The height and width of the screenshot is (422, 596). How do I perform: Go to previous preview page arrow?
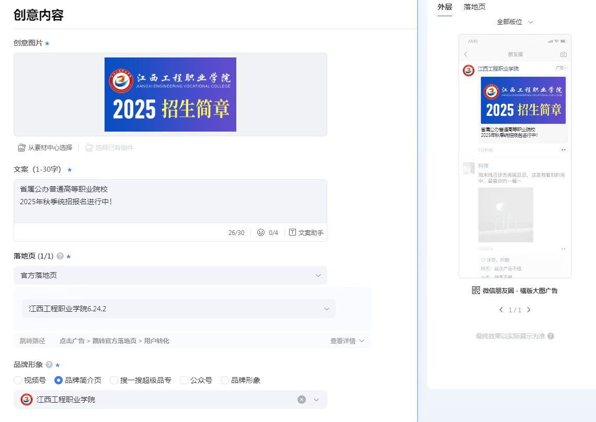pyautogui.click(x=501, y=310)
